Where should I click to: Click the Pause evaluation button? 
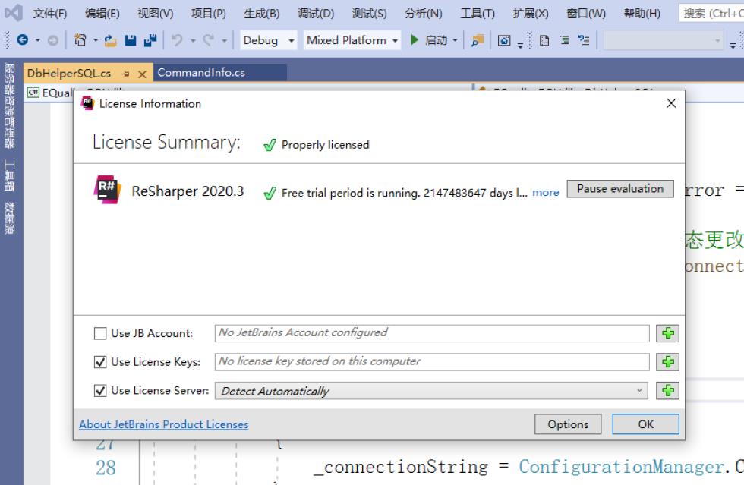[620, 189]
